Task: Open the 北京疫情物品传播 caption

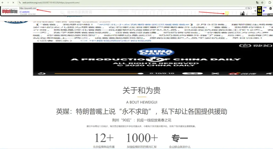Action: coord(104,147)
